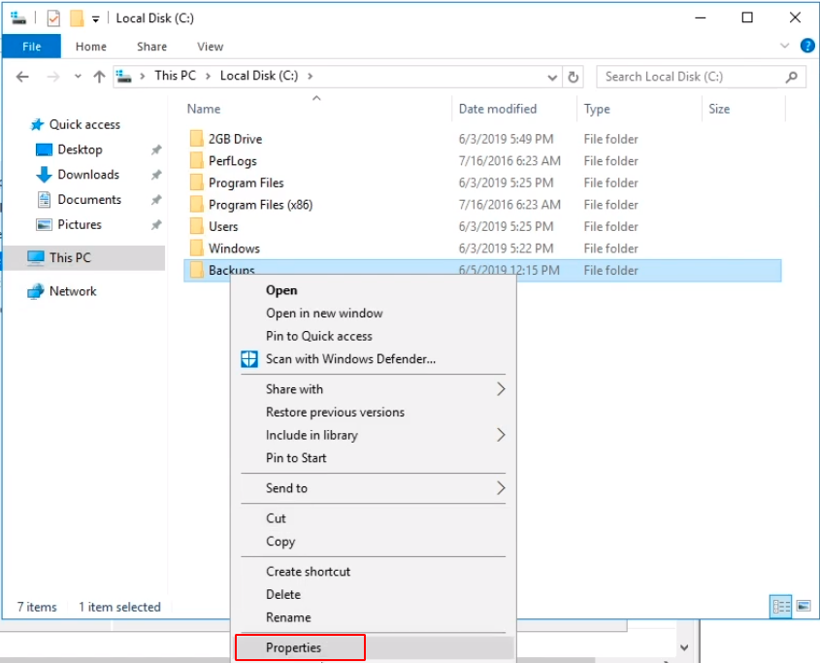Open the View ribbon tab

(x=211, y=47)
